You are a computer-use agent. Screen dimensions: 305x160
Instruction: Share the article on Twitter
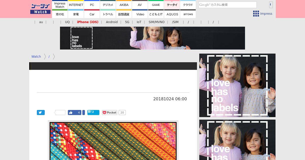pos(41,113)
